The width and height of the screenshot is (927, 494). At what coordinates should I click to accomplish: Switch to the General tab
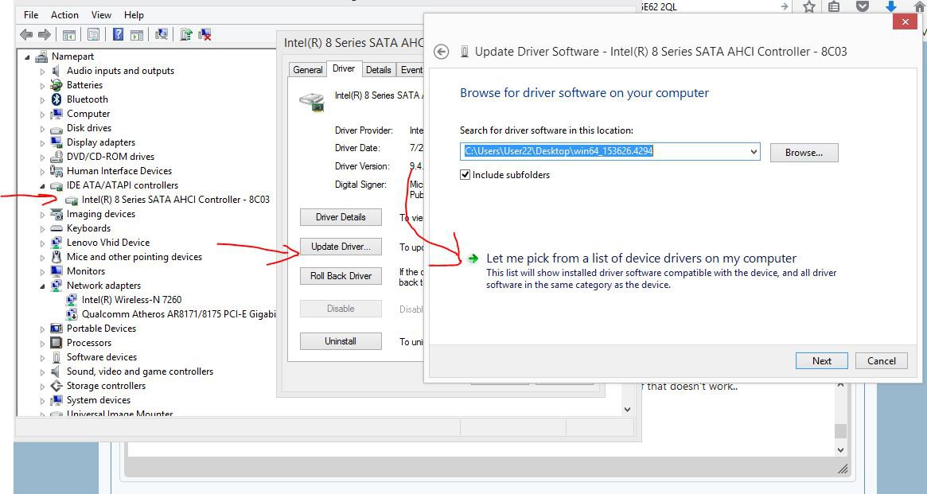307,70
